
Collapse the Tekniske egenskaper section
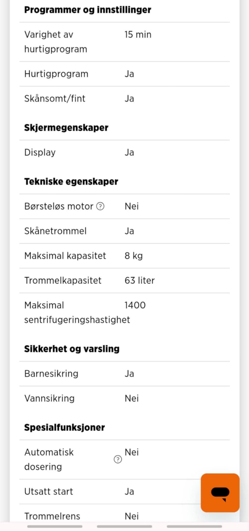[71, 181]
